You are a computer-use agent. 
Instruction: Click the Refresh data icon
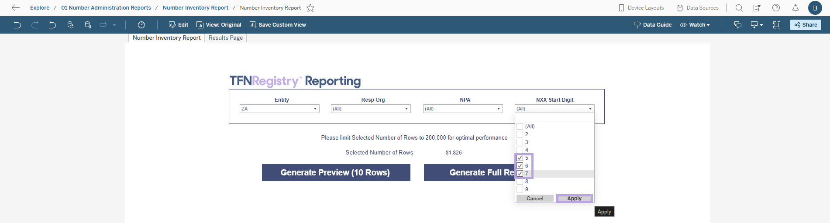(70, 25)
